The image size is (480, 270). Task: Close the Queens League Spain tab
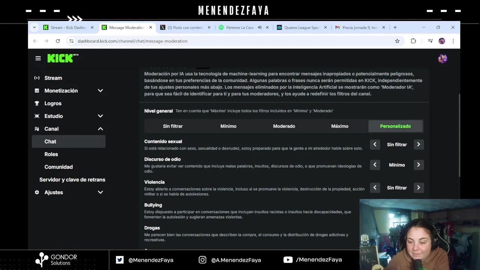tap(325, 27)
